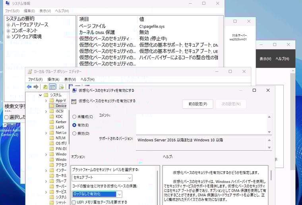Click the 値 column header

coord(142,19)
